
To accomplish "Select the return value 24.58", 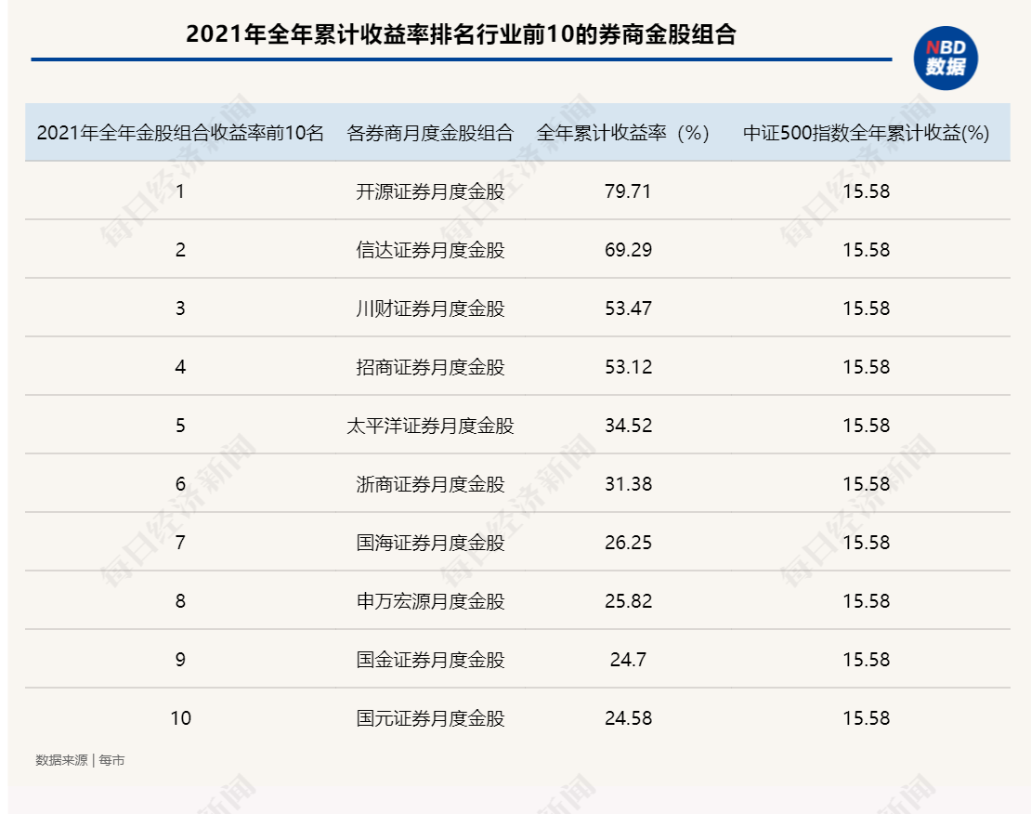I will click(x=628, y=718).
